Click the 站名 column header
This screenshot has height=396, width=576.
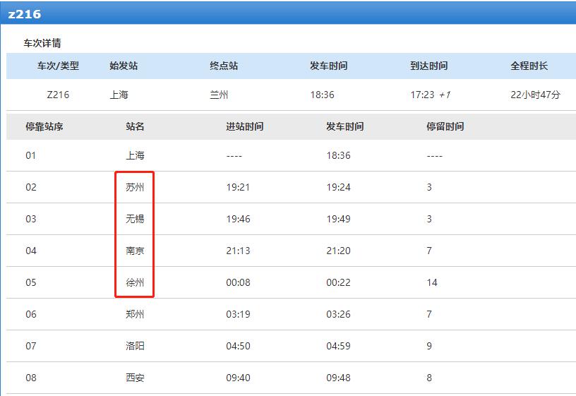coord(135,127)
